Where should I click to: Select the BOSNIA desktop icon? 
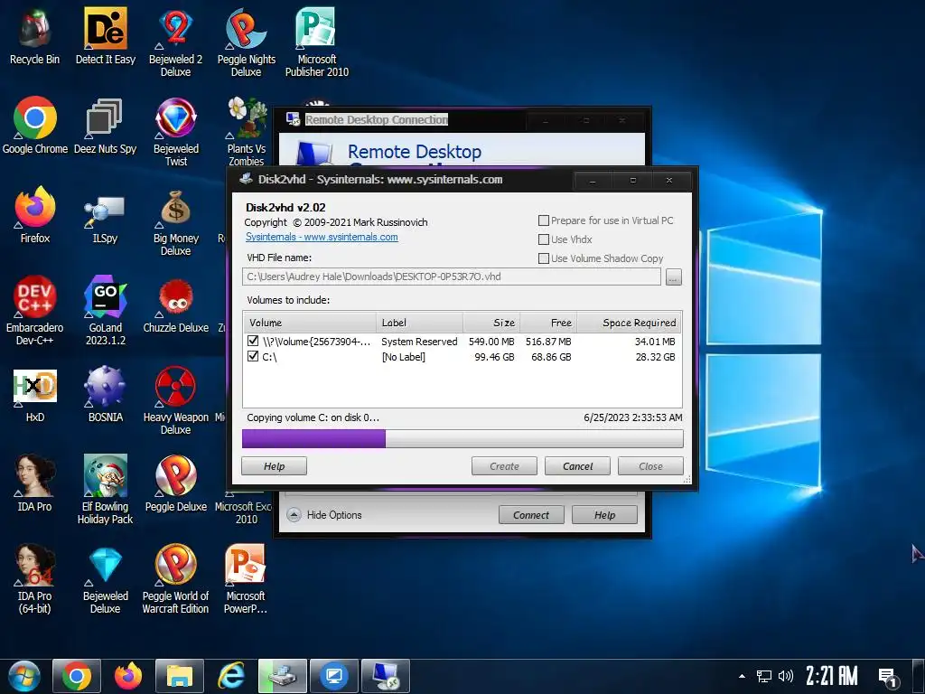pos(105,394)
